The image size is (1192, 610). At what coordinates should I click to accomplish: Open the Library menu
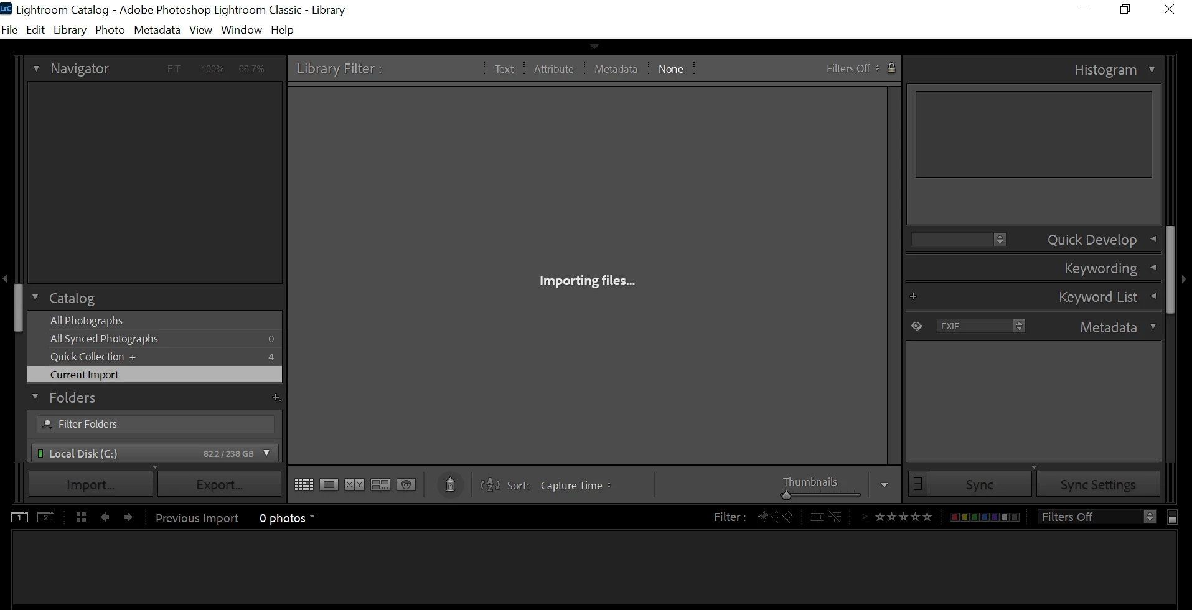click(x=70, y=30)
